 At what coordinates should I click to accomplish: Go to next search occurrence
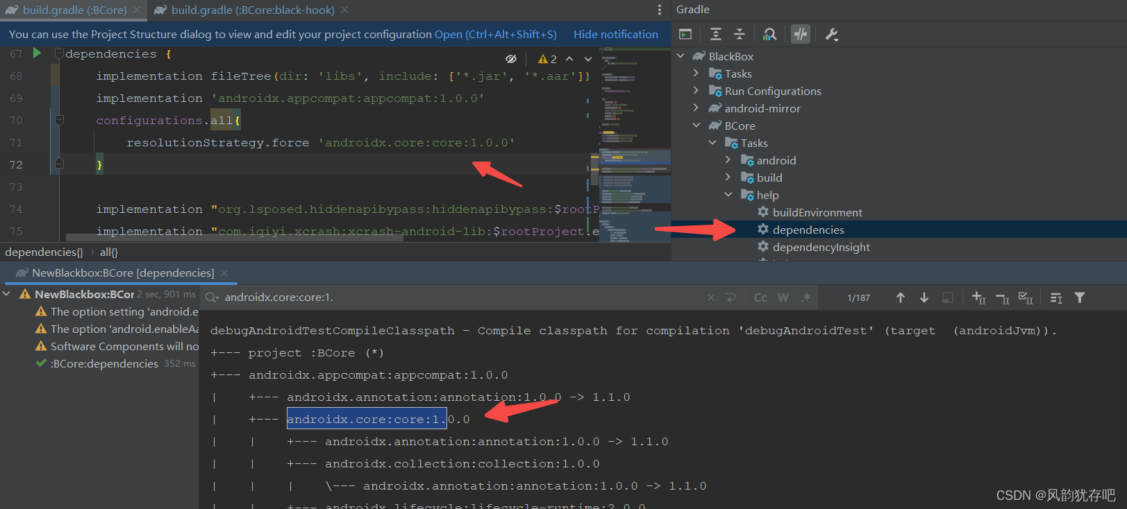pos(924,297)
